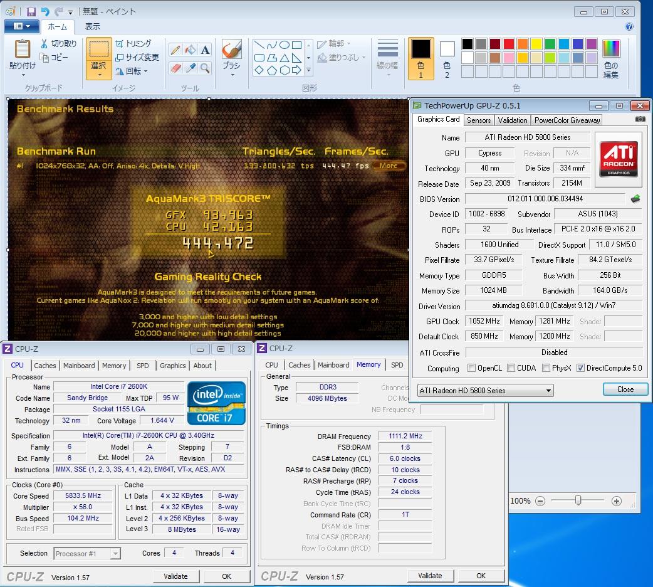
Task: Expand the shapes gallery more arrow
Action: click(308, 70)
